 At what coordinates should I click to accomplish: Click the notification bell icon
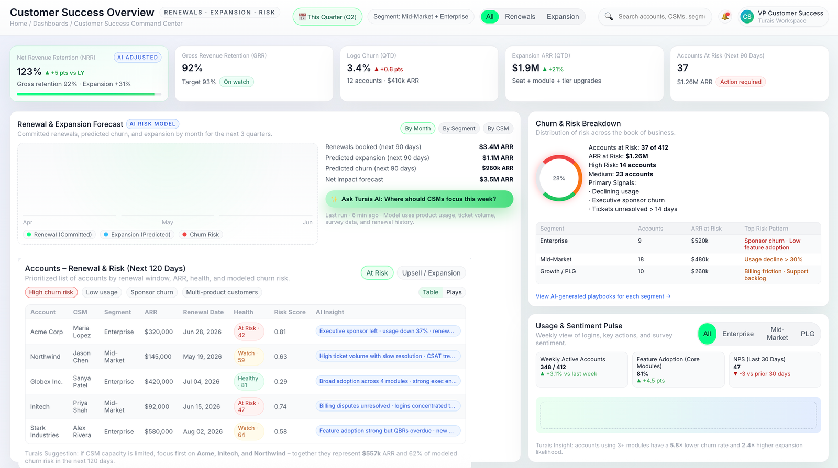[725, 17]
